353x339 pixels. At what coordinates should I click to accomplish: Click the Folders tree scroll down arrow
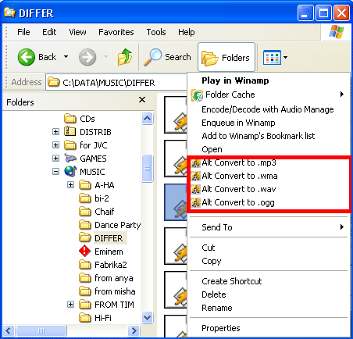pyautogui.click(x=147, y=317)
